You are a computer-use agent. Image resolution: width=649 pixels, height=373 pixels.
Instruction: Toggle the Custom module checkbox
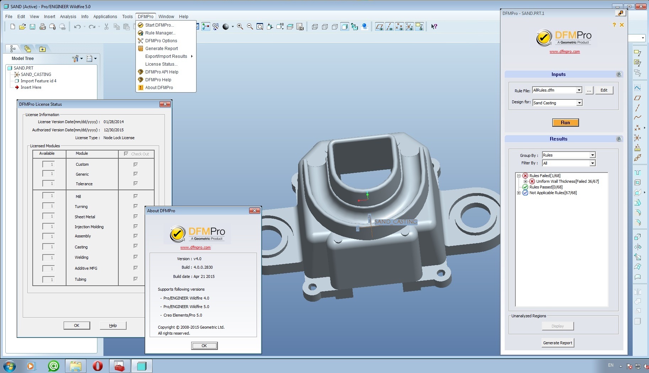(136, 164)
